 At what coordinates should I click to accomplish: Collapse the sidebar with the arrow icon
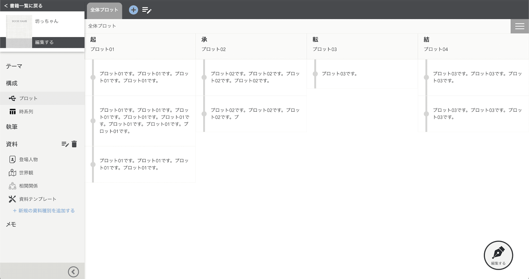click(x=73, y=272)
